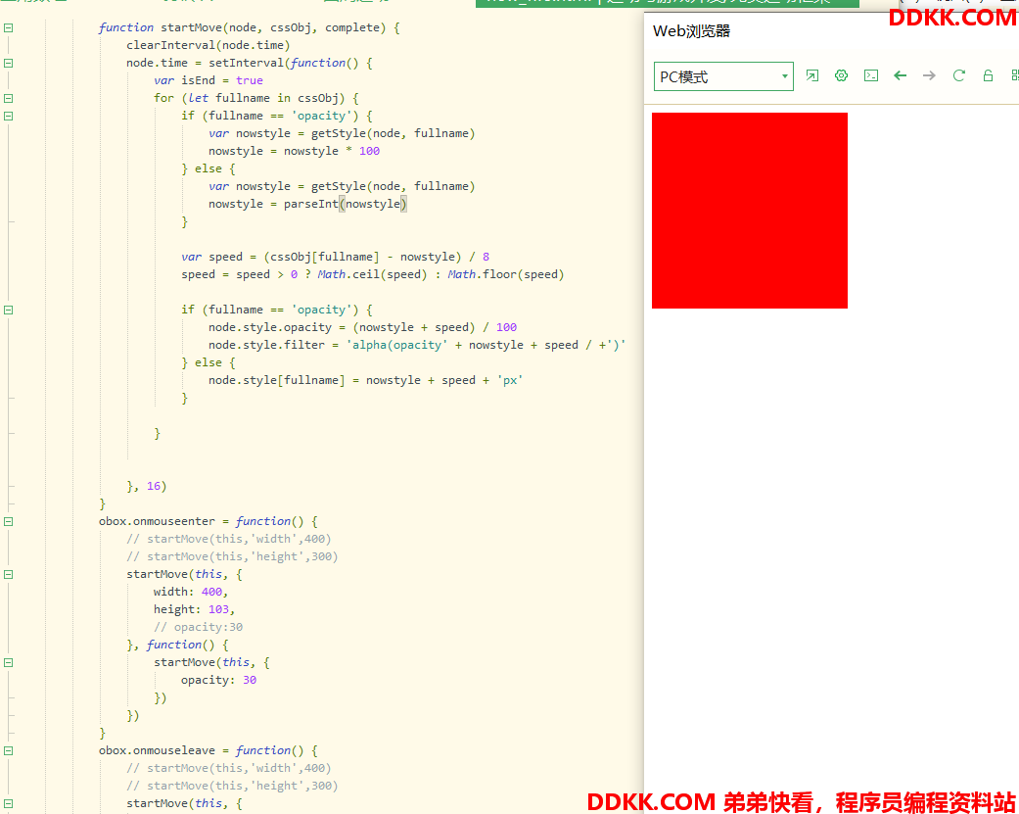Click the 'var speed' calculation line
Screen dimensions: 1019x814
336,257
